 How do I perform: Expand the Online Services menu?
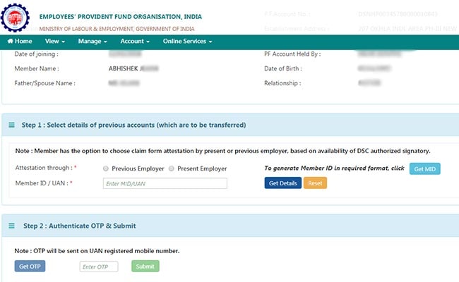pos(187,42)
